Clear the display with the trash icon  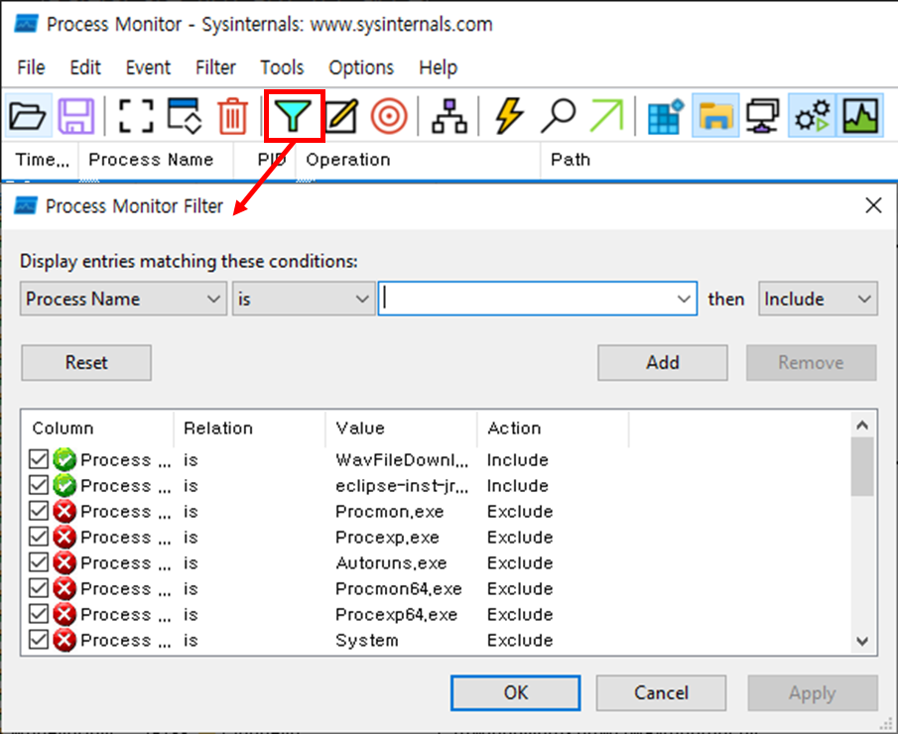coord(232,116)
